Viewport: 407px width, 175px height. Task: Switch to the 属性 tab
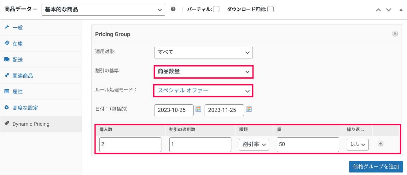click(41, 92)
